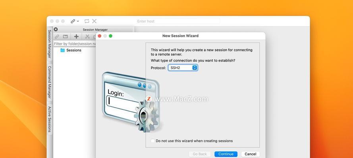This screenshot has height=158, width=353.
Task: Close the Session Manager panel with its X icon
Action: tap(56, 29)
